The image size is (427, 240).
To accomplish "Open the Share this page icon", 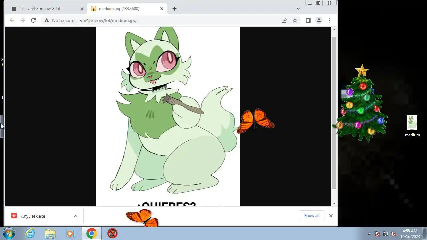I will (x=284, y=20).
